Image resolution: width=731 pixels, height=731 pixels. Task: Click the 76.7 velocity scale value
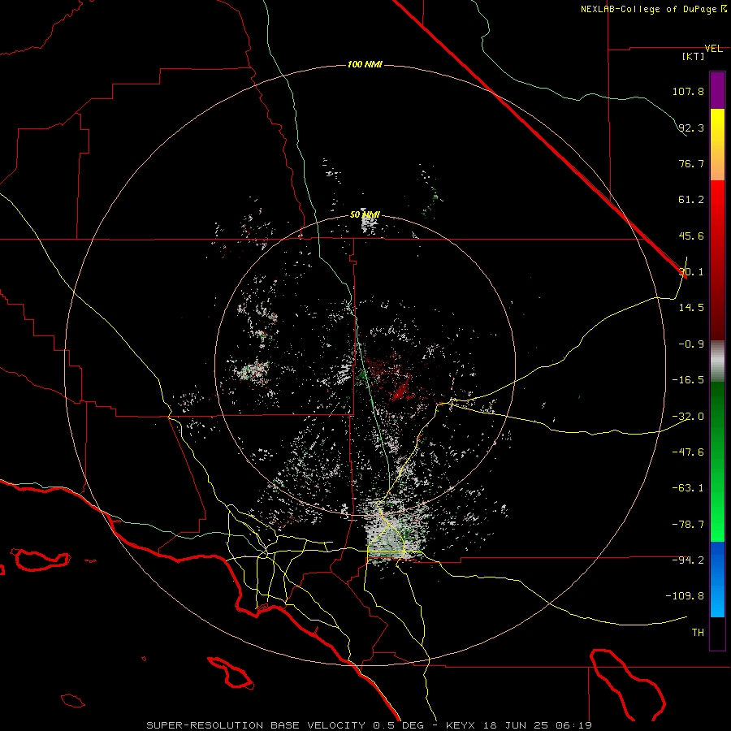click(x=691, y=163)
